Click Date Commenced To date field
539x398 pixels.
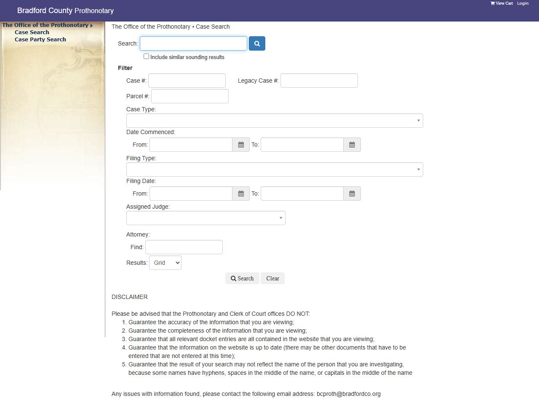pyautogui.click(x=302, y=145)
